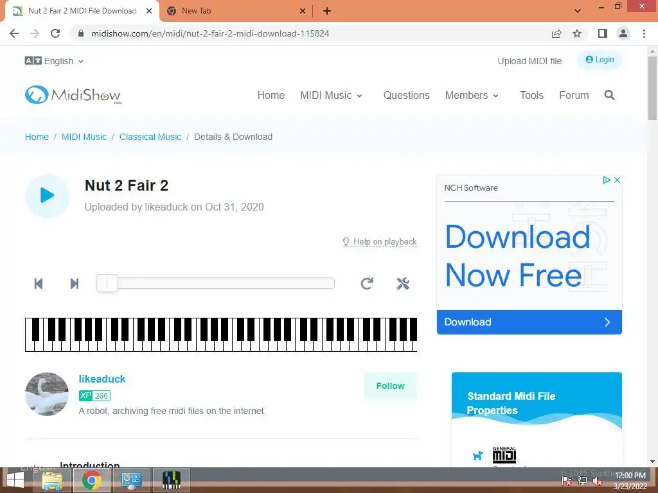The image size is (658, 493).
Task: Click the Login button
Action: pos(600,60)
